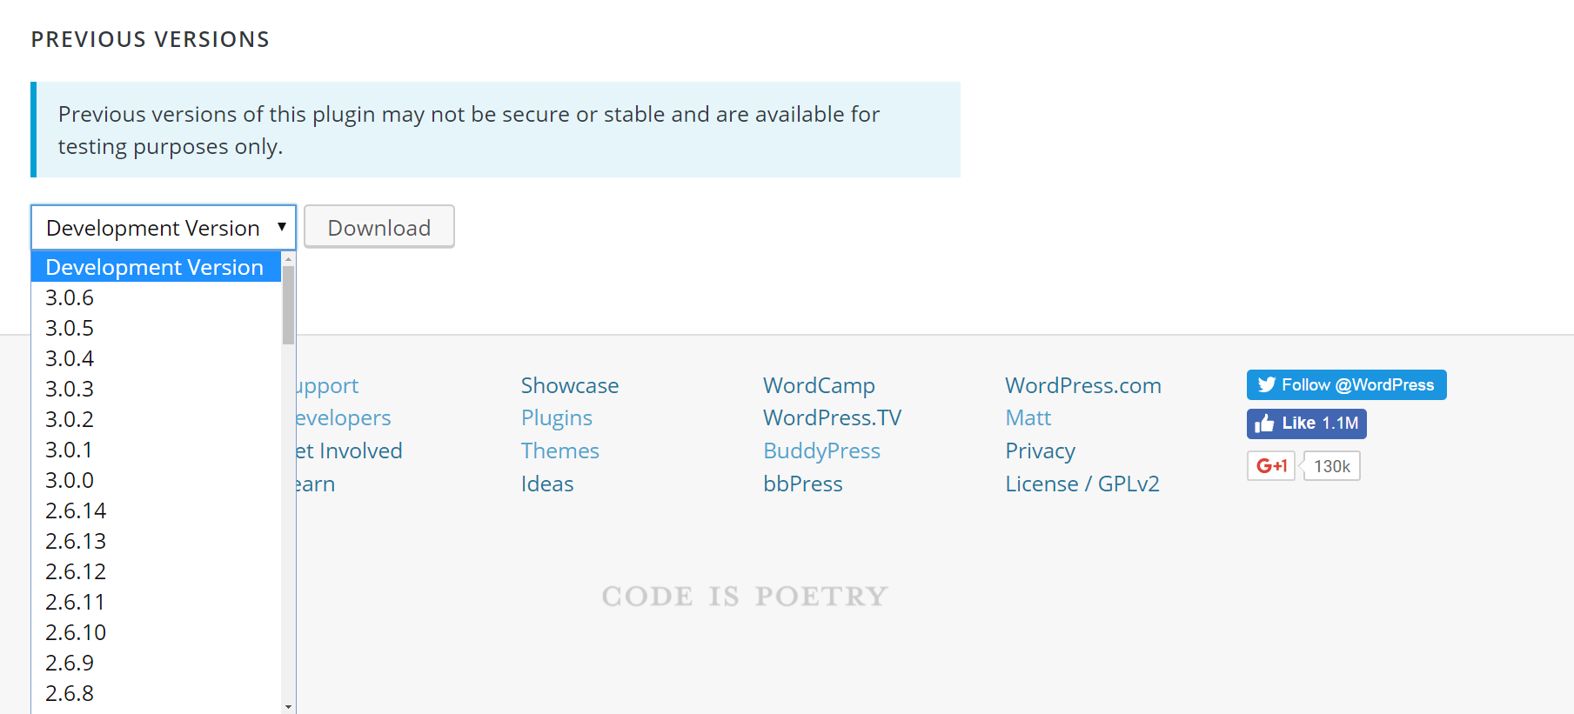Select Development Version in the list

tap(157, 267)
